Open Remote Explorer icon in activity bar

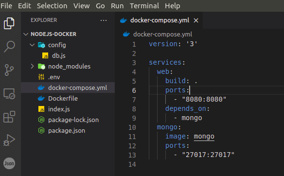click(9, 94)
